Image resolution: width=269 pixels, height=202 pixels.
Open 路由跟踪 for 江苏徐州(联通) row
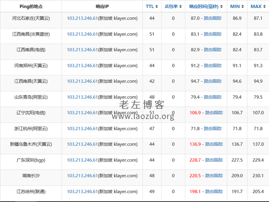click(x=214, y=191)
